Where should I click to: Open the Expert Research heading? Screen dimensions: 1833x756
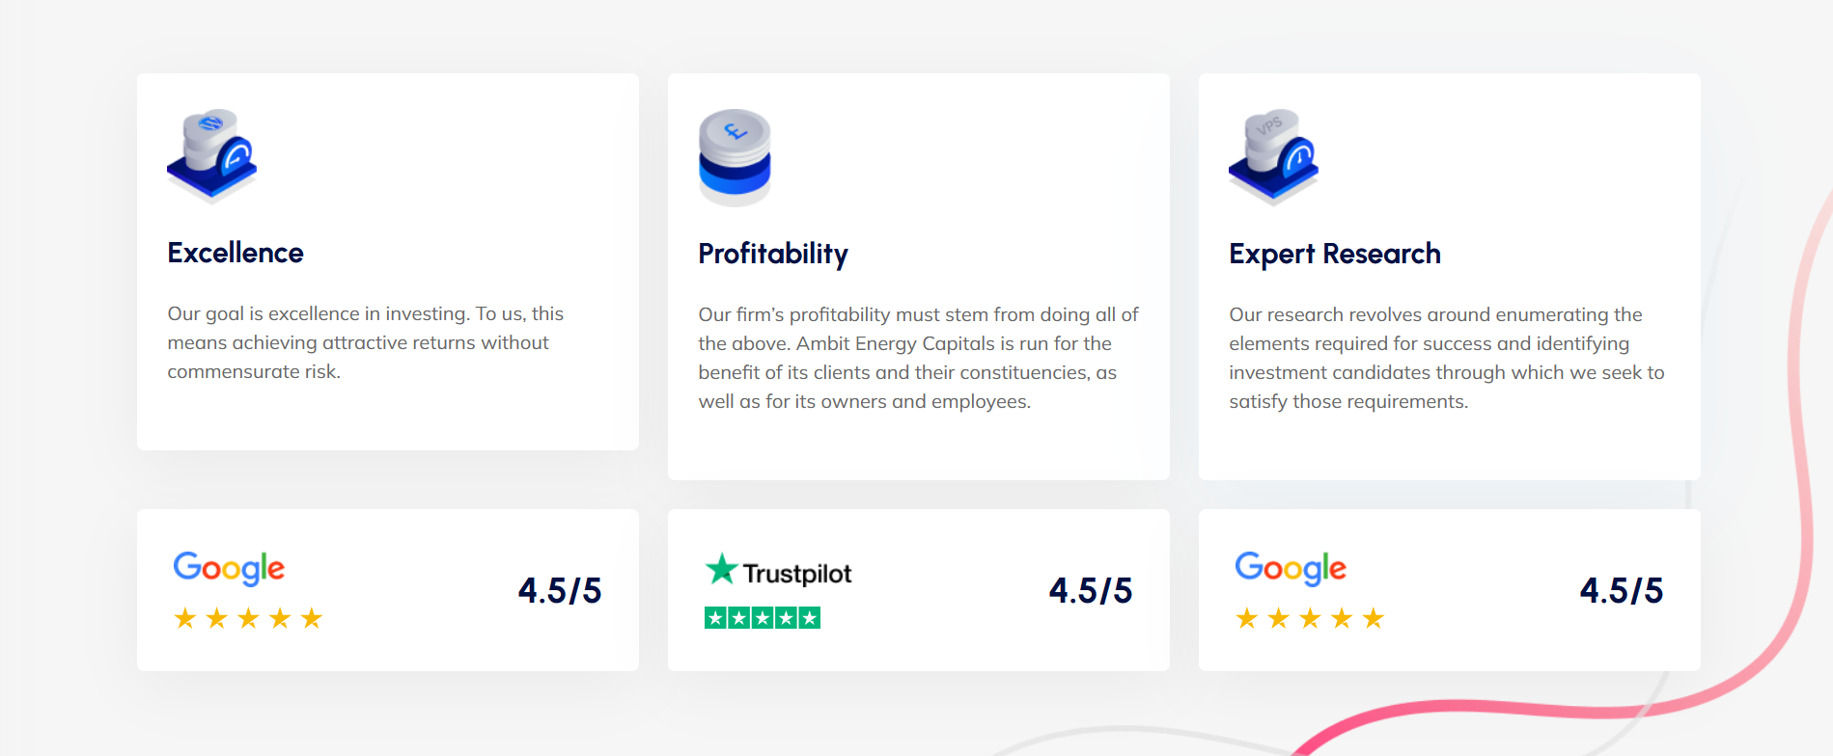pyautogui.click(x=1335, y=254)
